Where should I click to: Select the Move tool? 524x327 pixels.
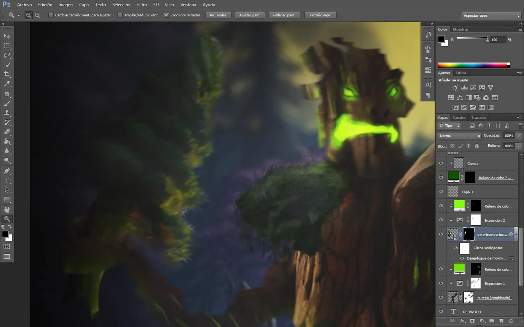7,36
